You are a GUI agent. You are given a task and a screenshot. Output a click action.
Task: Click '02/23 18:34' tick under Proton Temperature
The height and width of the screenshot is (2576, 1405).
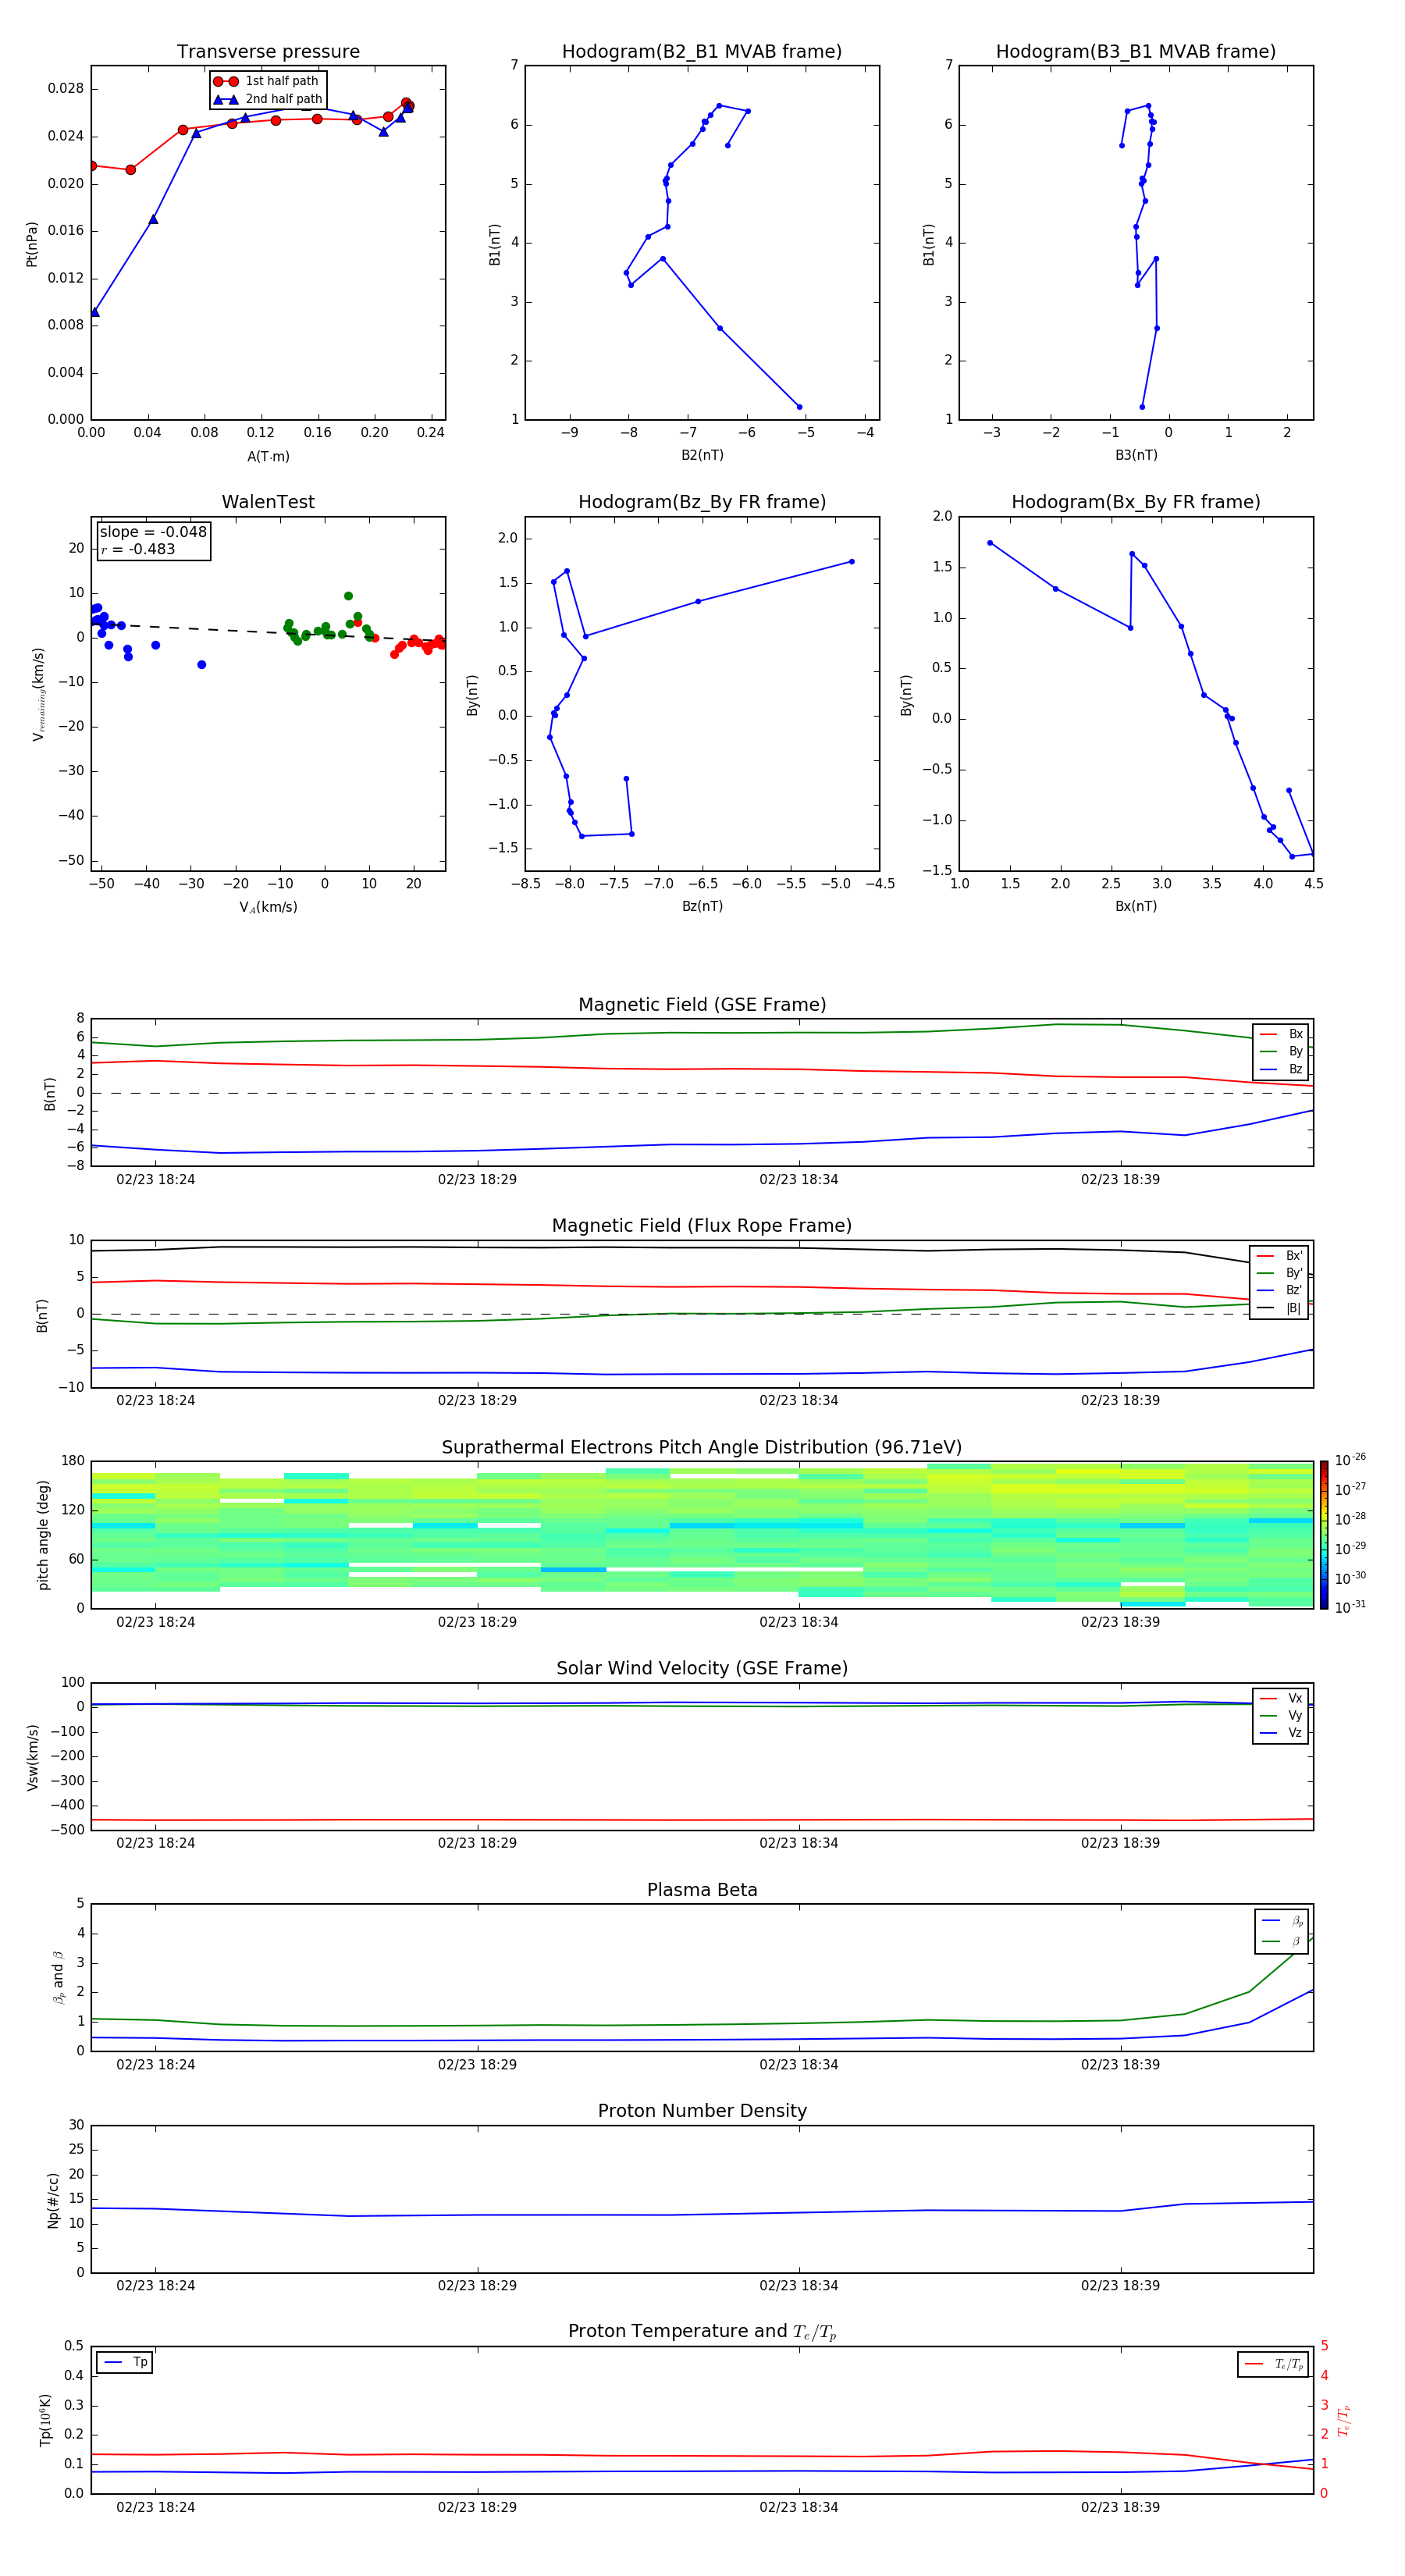(x=799, y=2507)
